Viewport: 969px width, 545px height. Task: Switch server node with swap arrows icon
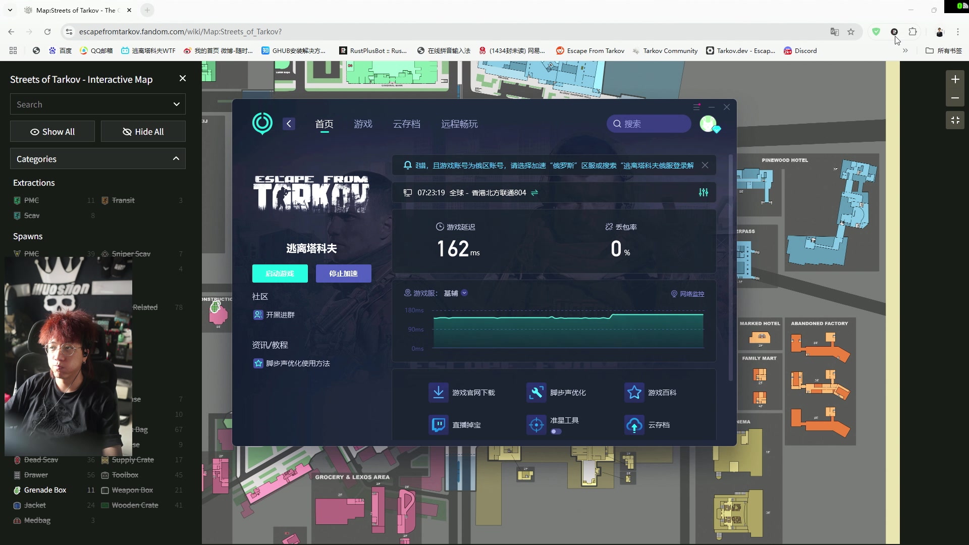point(534,192)
